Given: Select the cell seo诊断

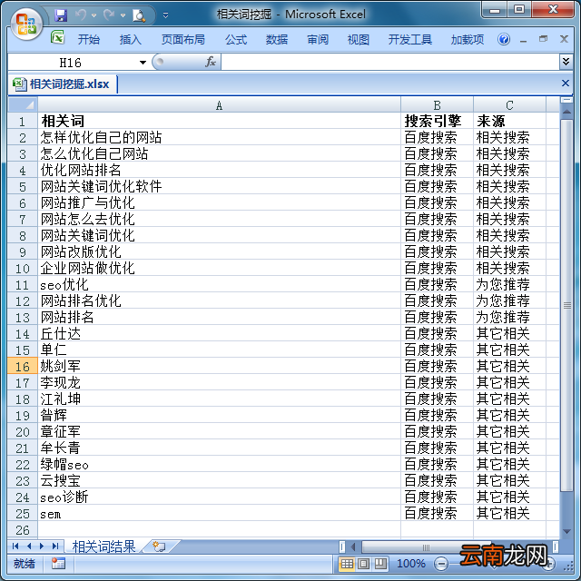Looking at the screenshot, I should [219, 497].
